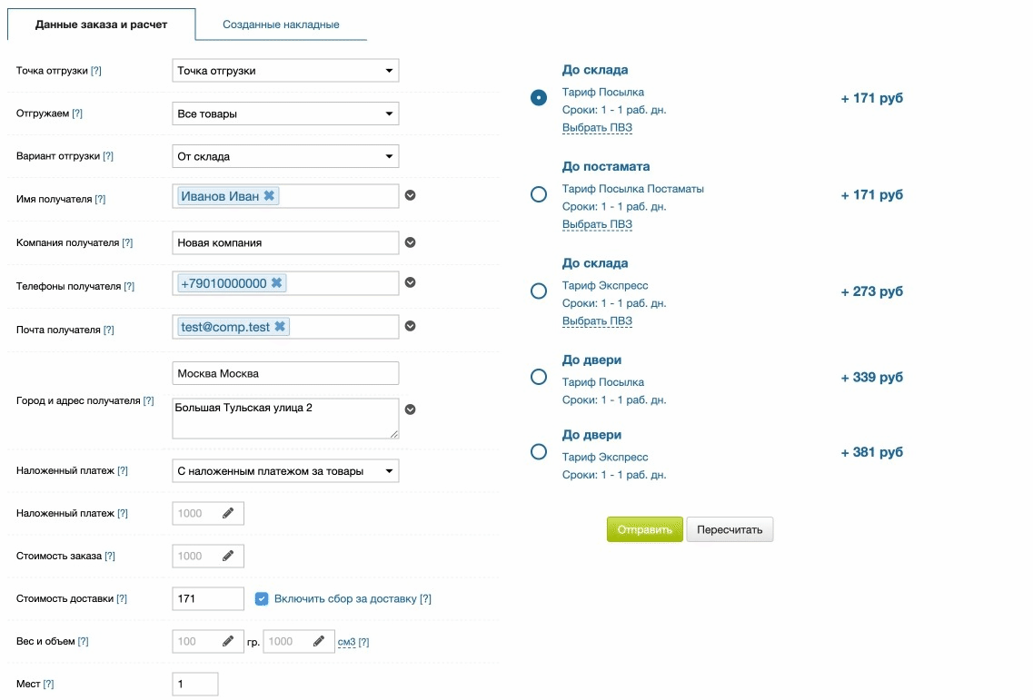Remove the Иванов Иван recipient tag

tap(270, 196)
